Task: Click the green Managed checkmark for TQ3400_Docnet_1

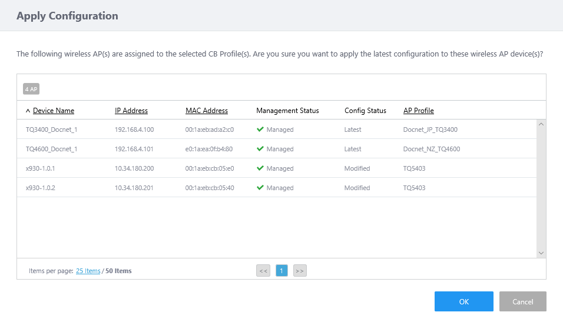Action: 260,130
